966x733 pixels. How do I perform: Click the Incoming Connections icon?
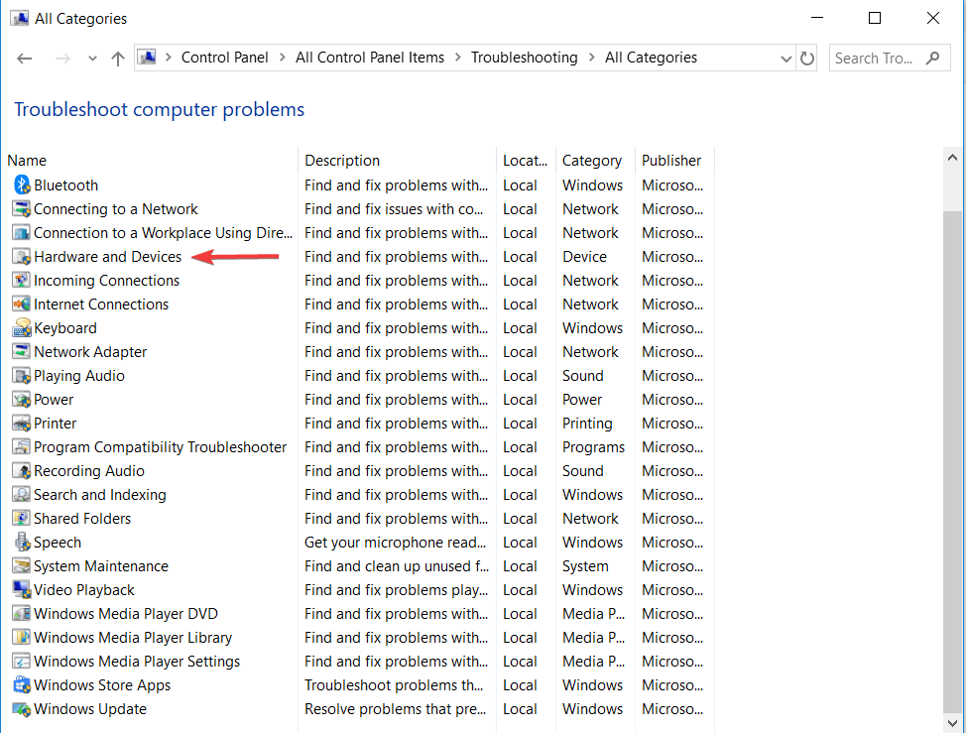click(x=22, y=281)
